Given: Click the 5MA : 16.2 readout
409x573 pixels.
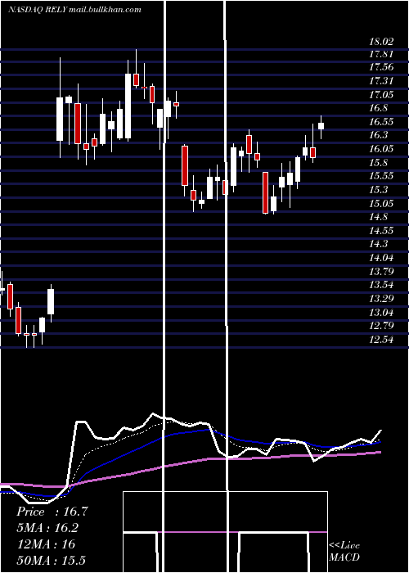Looking at the screenshot, I should click(47, 528).
